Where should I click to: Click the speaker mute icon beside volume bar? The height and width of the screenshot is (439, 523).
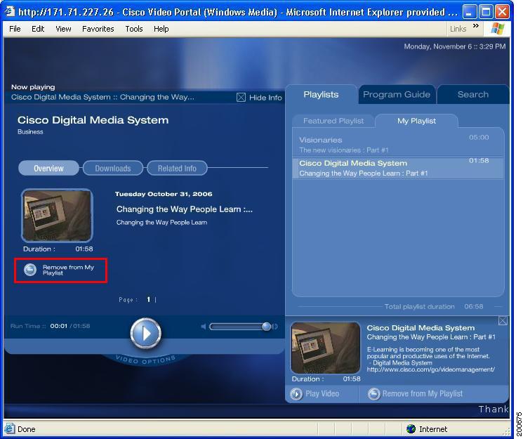coord(203,326)
